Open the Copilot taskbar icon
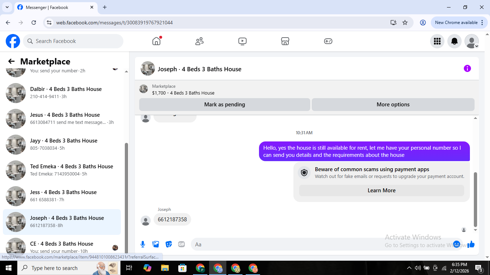490x275 pixels. coord(147,268)
